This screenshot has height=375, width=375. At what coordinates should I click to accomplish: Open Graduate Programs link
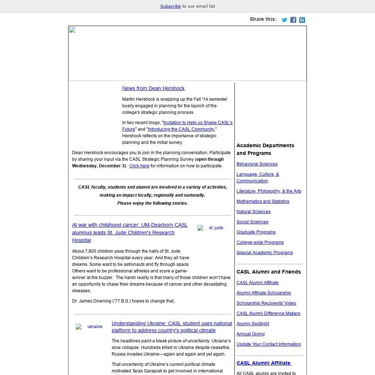click(x=256, y=232)
